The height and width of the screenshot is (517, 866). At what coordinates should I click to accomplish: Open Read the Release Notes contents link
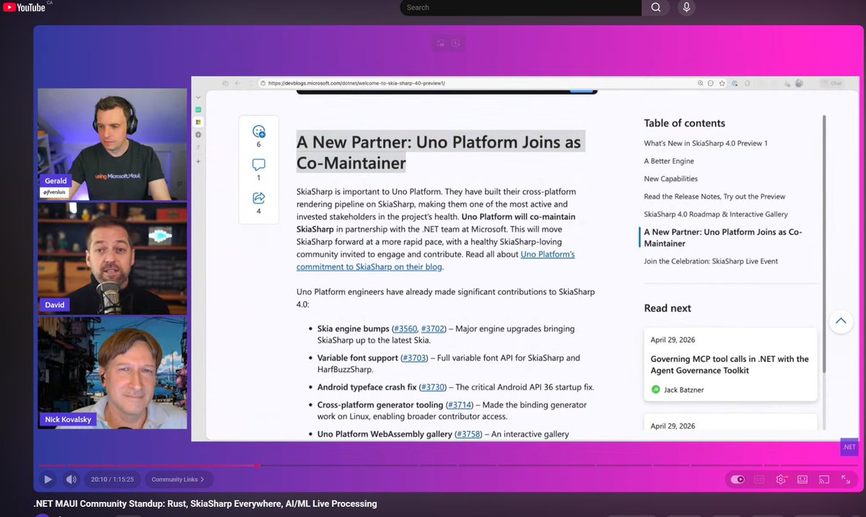tap(714, 196)
